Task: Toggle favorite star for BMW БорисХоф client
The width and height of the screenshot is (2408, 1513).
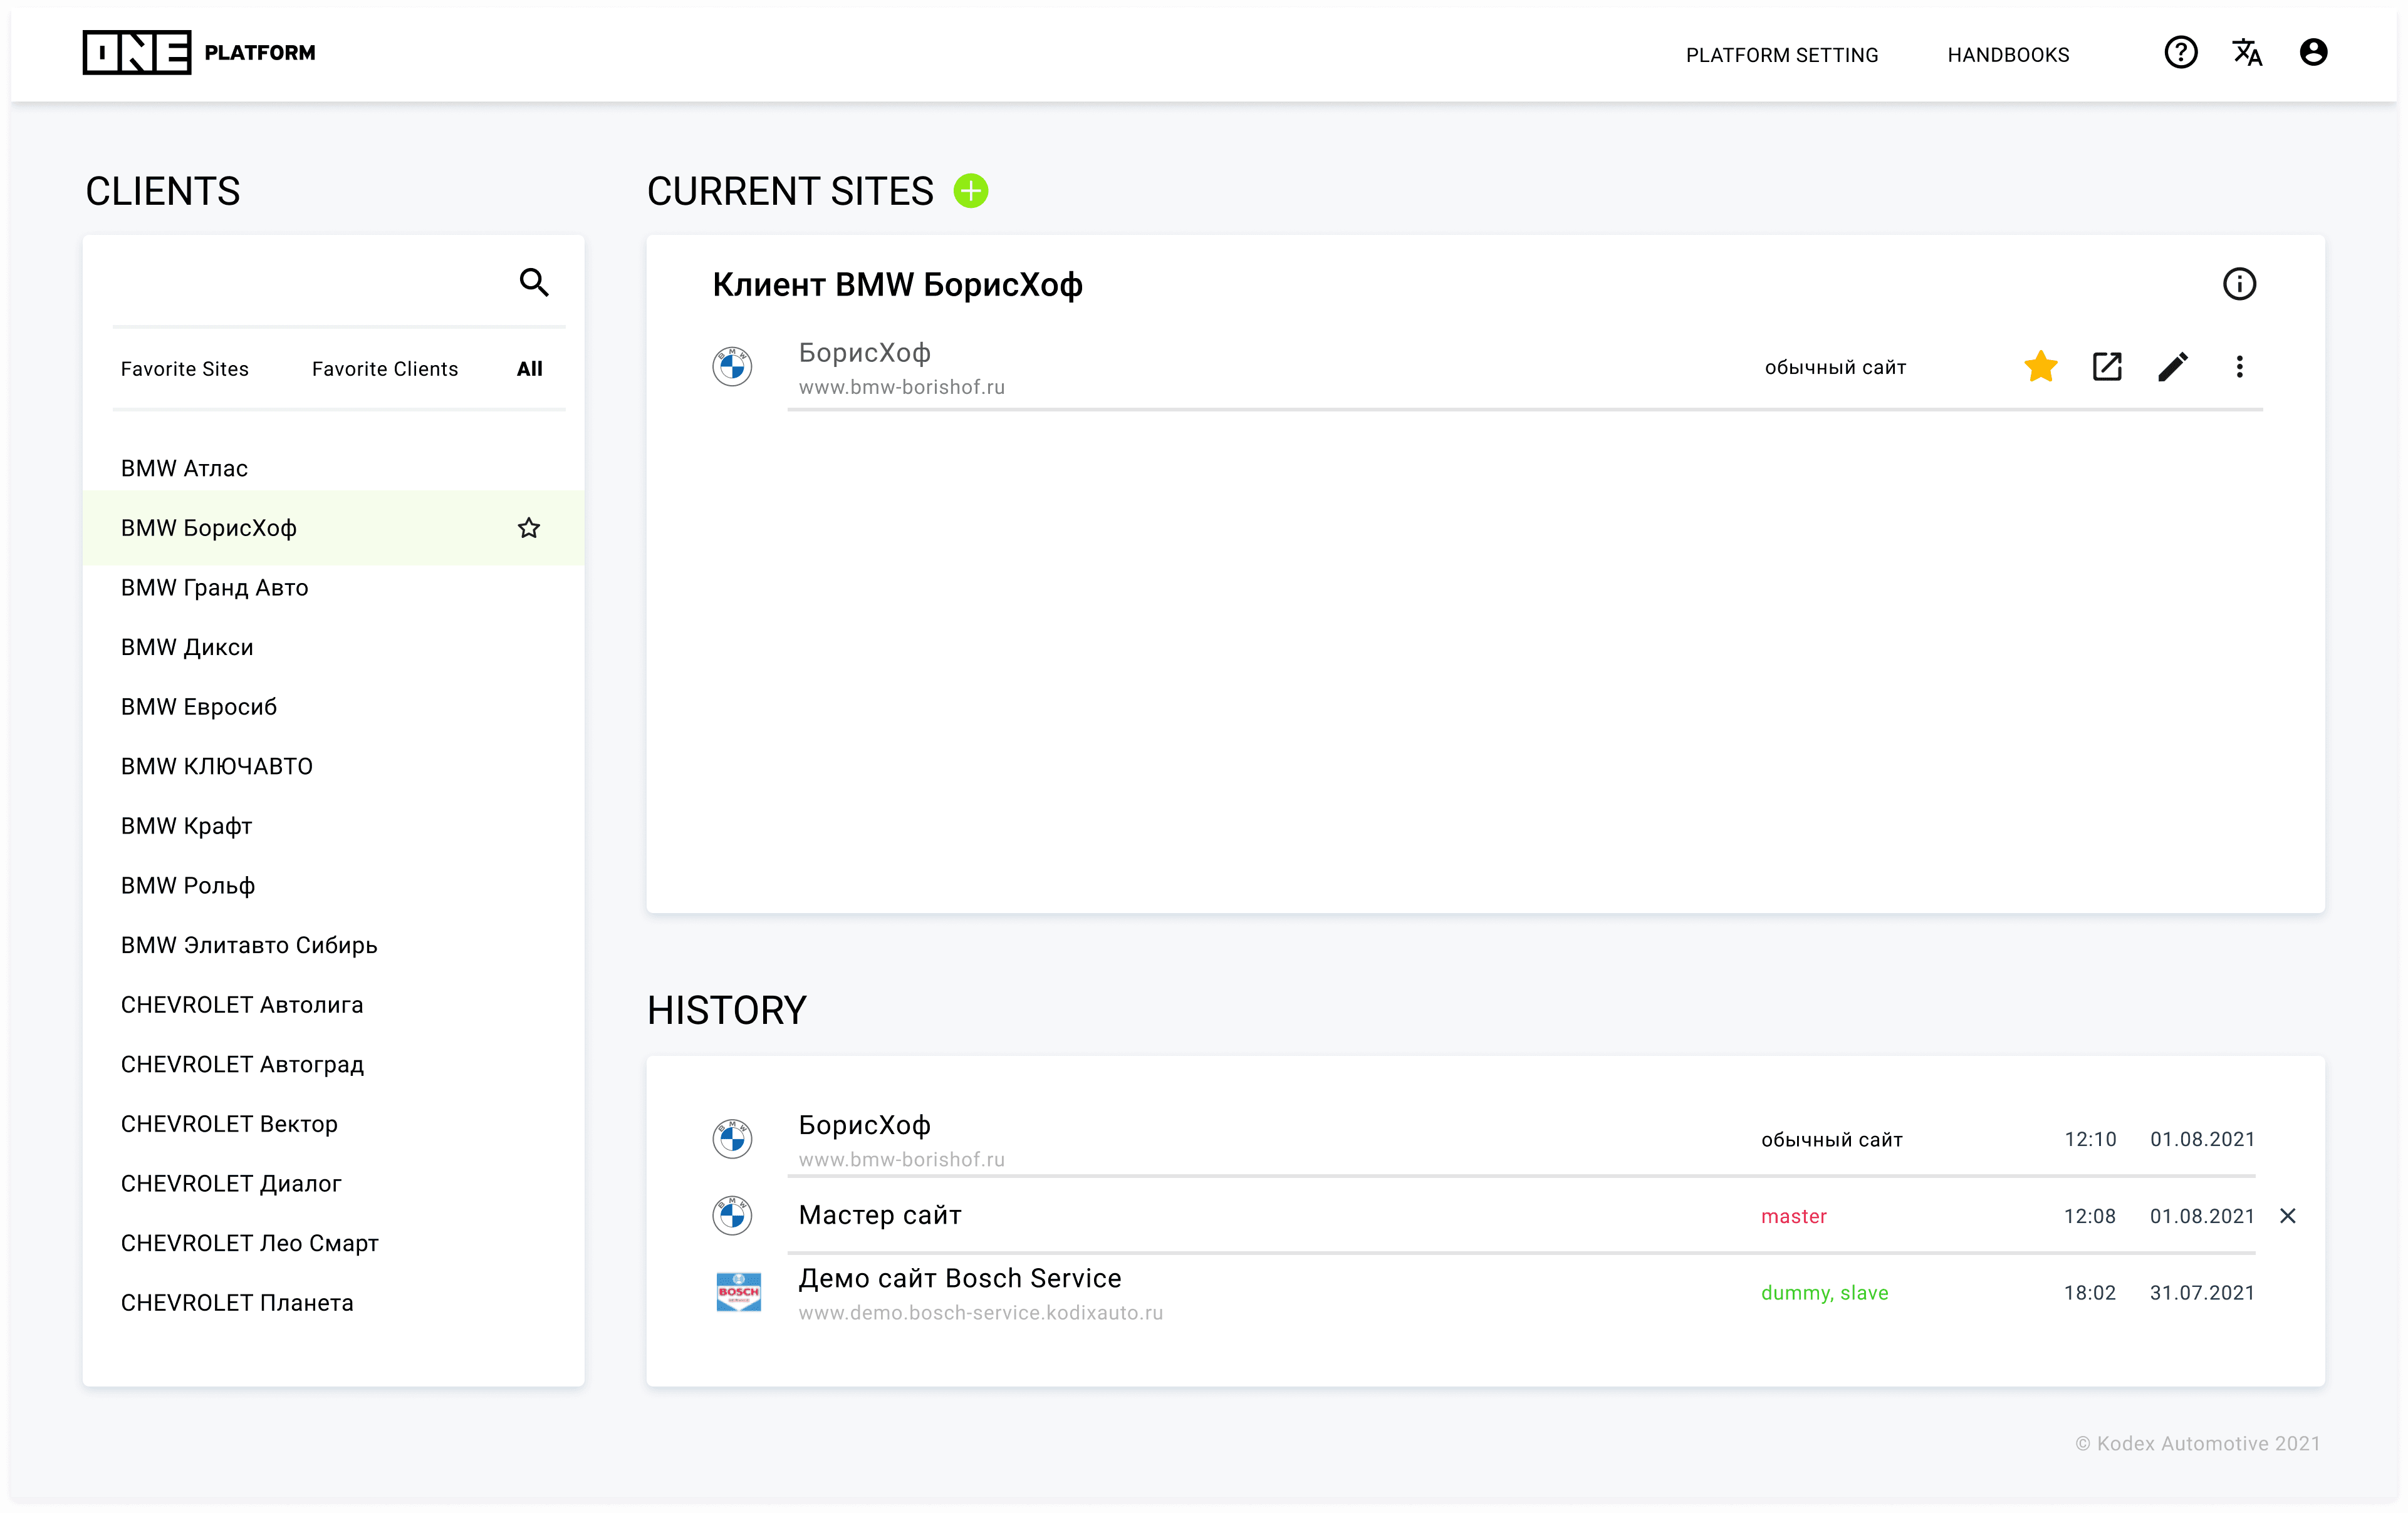Action: tap(529, 529)
